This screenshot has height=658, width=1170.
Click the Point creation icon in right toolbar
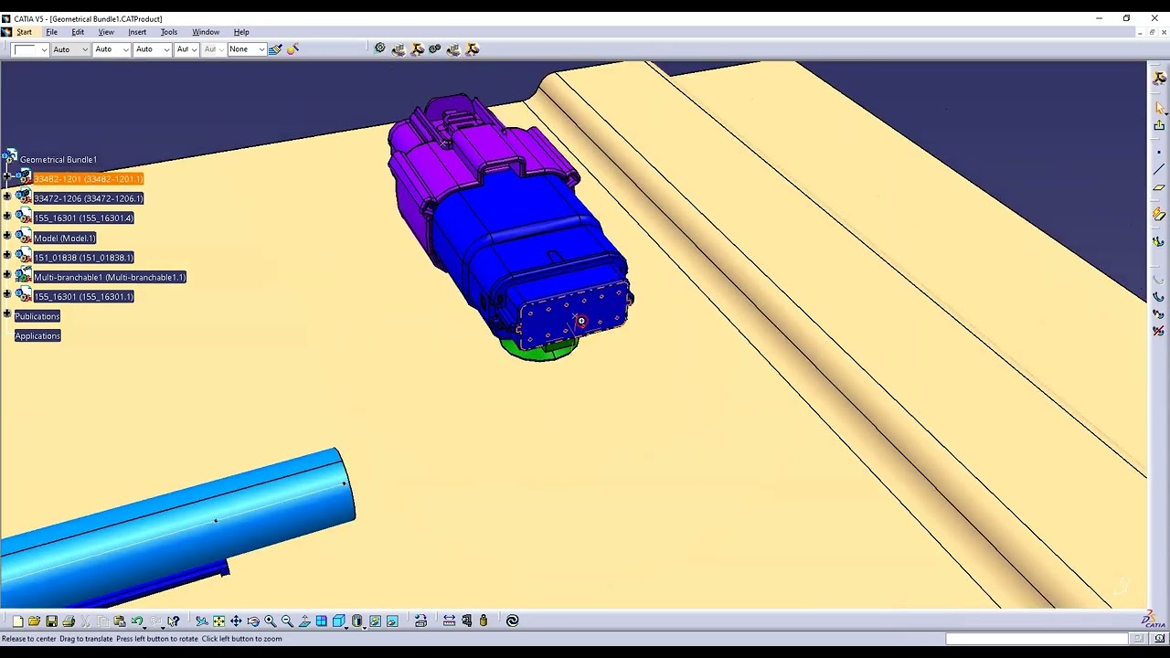pos(1159,152)
